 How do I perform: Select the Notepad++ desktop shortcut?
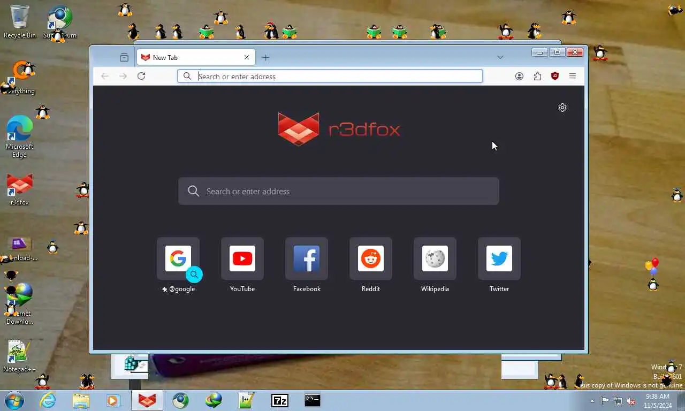[19, 356]
